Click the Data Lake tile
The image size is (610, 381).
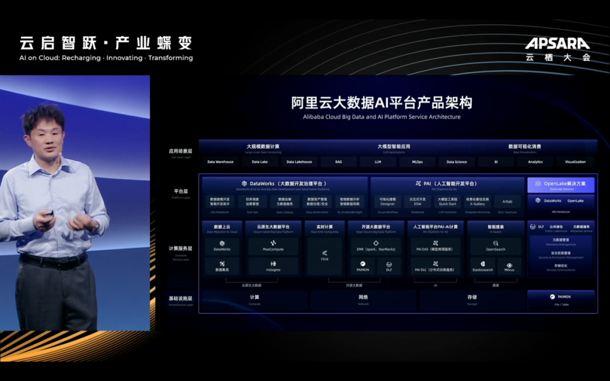(259, 162)
